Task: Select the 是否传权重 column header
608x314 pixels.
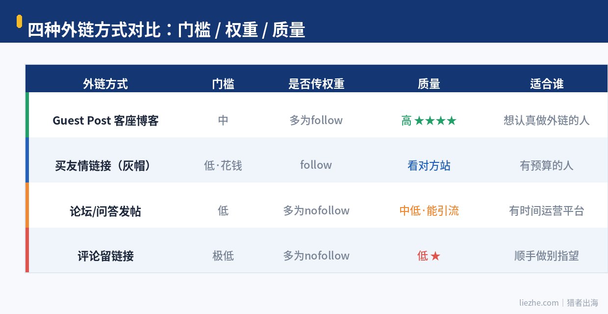Action: tap(316, 84)
